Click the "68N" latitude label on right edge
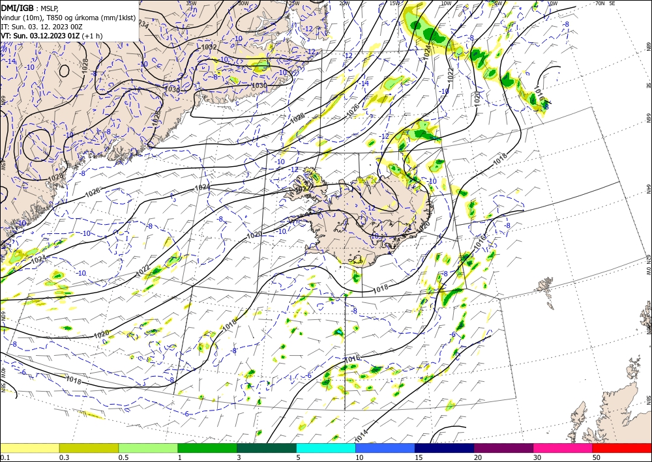Viewport: 652px width, 462px height. click(x=648, y=46)
